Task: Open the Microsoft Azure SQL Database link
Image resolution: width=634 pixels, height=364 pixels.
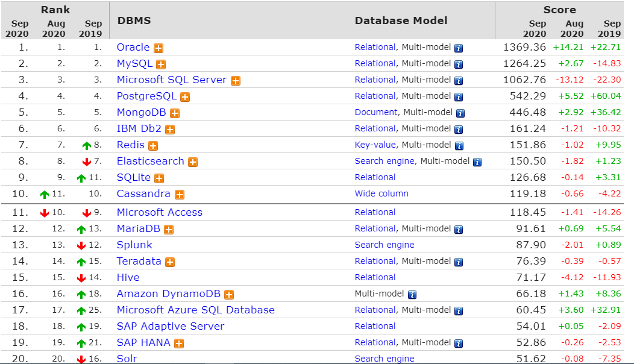Action: 195,310
